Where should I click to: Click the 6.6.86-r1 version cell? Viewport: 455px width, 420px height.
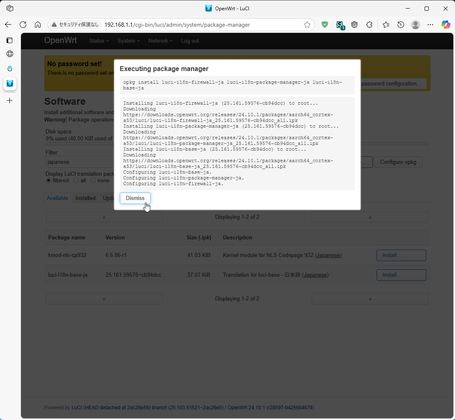pyautogui.click(x=116, y=255)
